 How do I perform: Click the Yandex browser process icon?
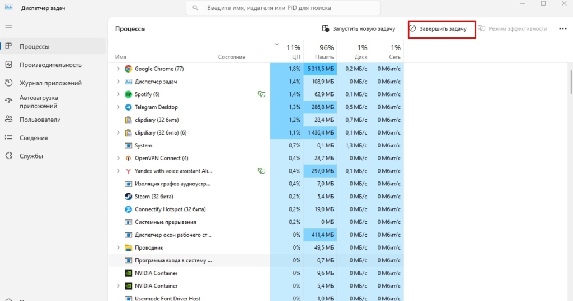pos(128,171)
